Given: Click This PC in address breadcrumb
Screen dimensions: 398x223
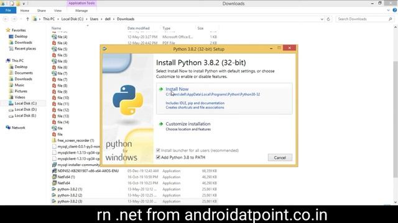Looking at the screenshot, I should (49, 19).
